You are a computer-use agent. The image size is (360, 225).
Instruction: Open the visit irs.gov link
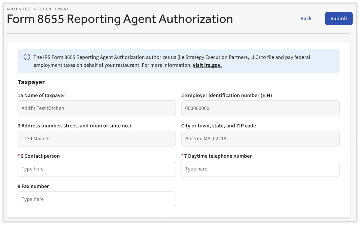point(207,65)
